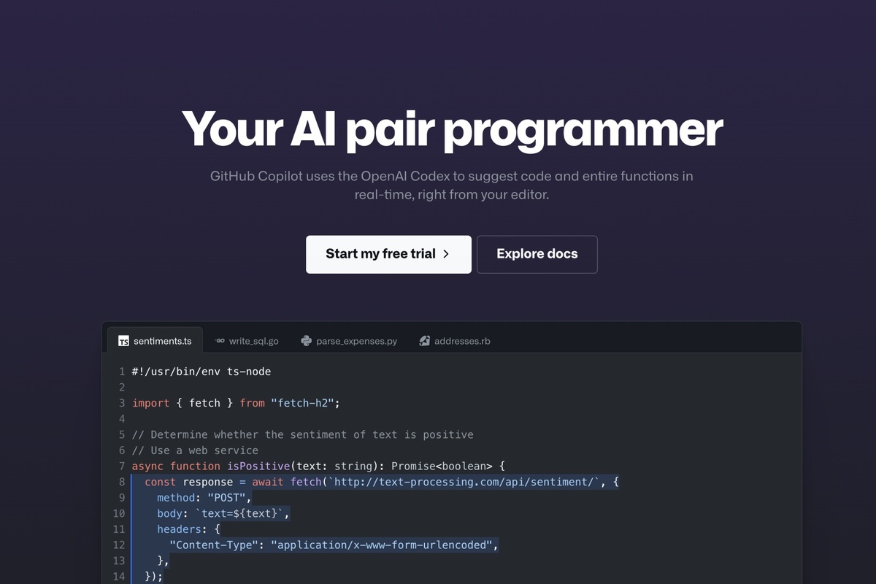Click the heading "Your AI pair programmer"
This screenshot has height=584, width=876.
pos(452,128)
